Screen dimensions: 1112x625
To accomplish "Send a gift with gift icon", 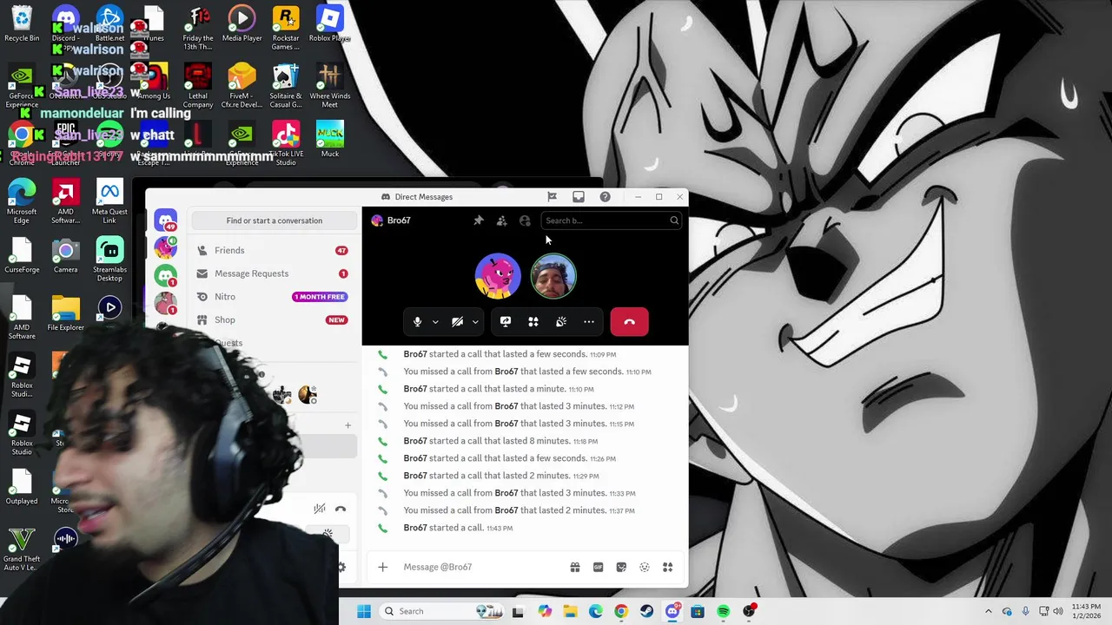I will (x=575, y=567).
